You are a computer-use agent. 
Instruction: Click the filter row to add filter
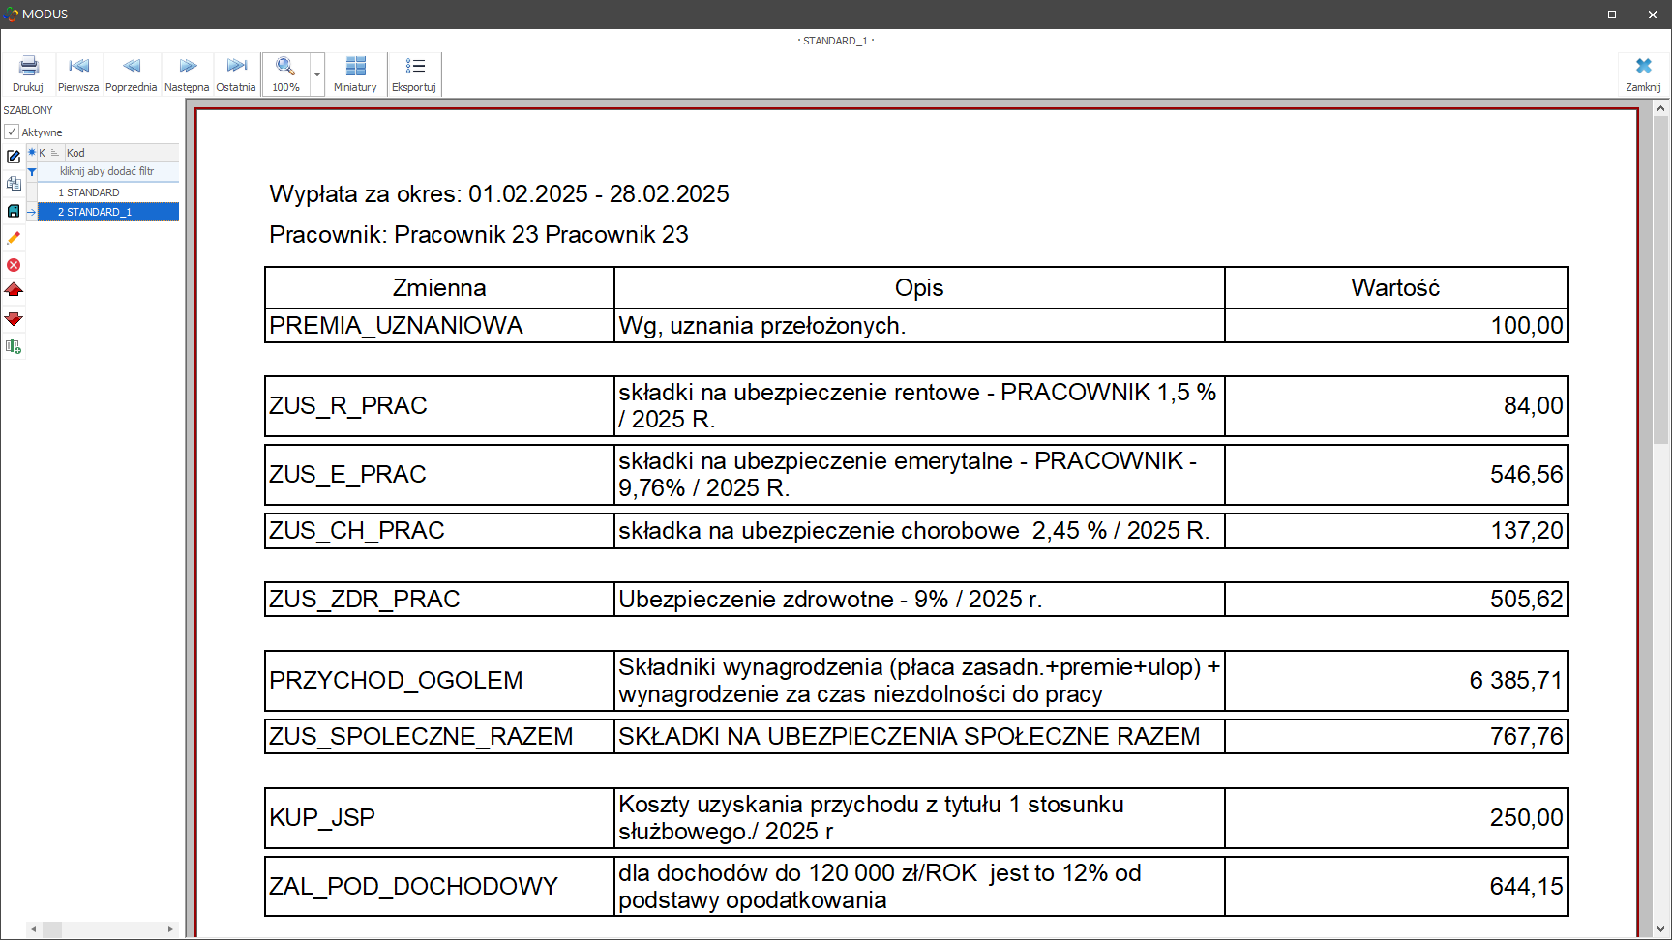click(106, 171)
